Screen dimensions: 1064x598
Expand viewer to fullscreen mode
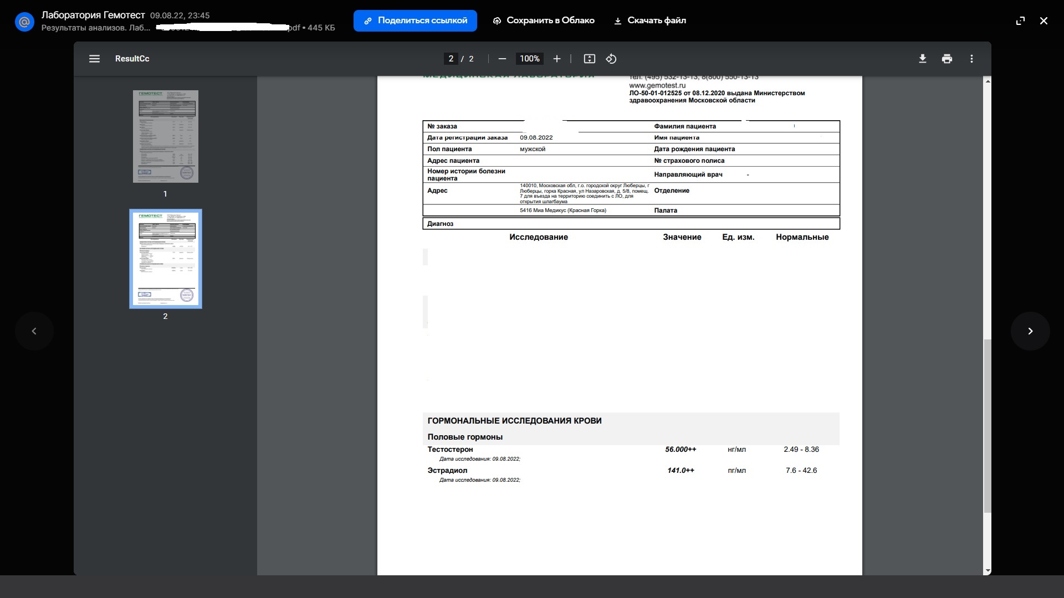click(1020, 20)
